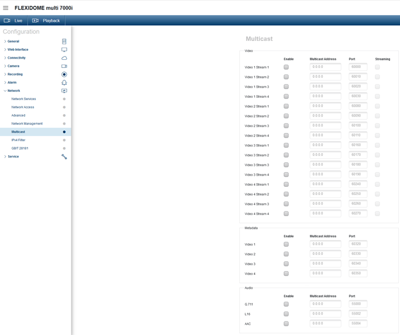Open the hamburger menu
400x335 pixels.
6,8
